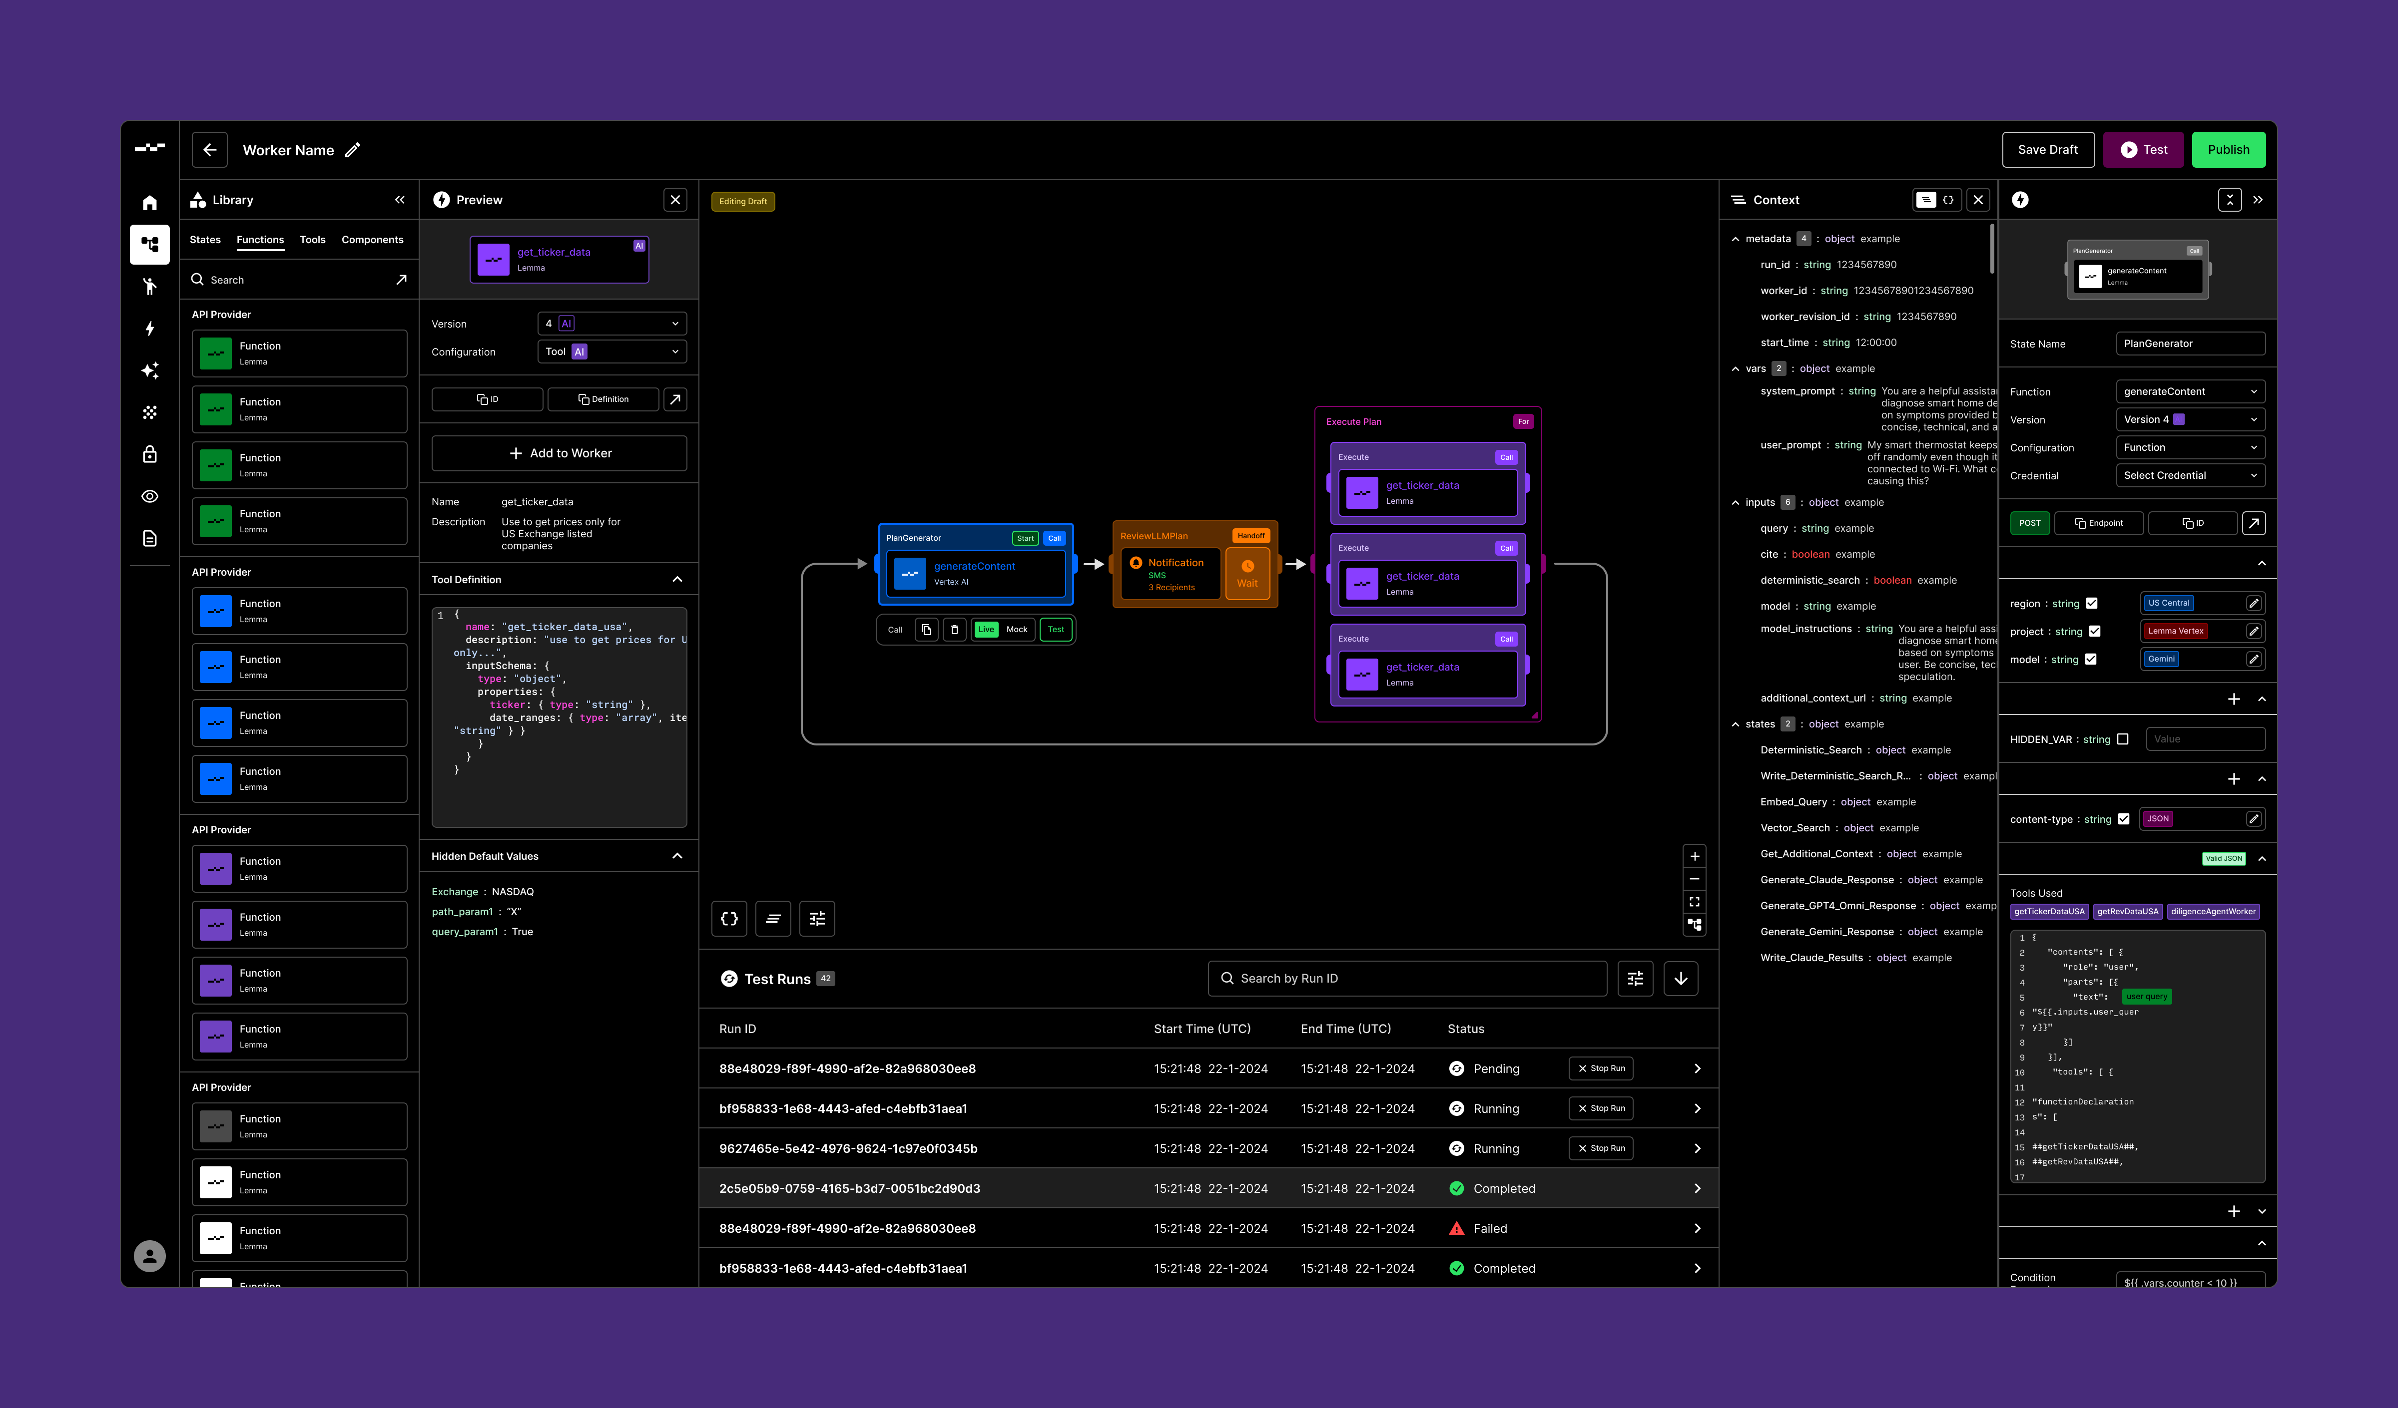Open function definition external arrow in Preview

coord(675,399)
